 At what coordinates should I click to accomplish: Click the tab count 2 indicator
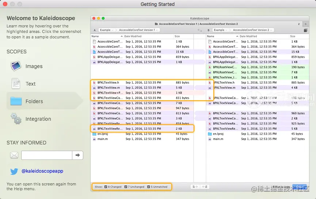pos(299,24)
